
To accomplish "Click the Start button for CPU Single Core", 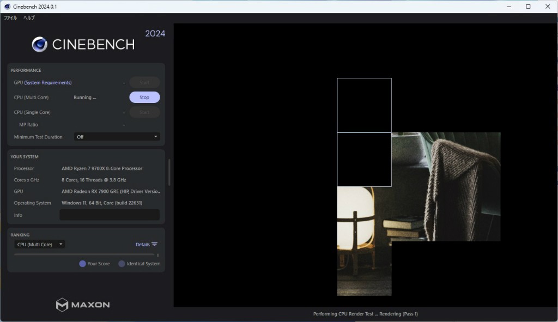I will pos(144,112).
